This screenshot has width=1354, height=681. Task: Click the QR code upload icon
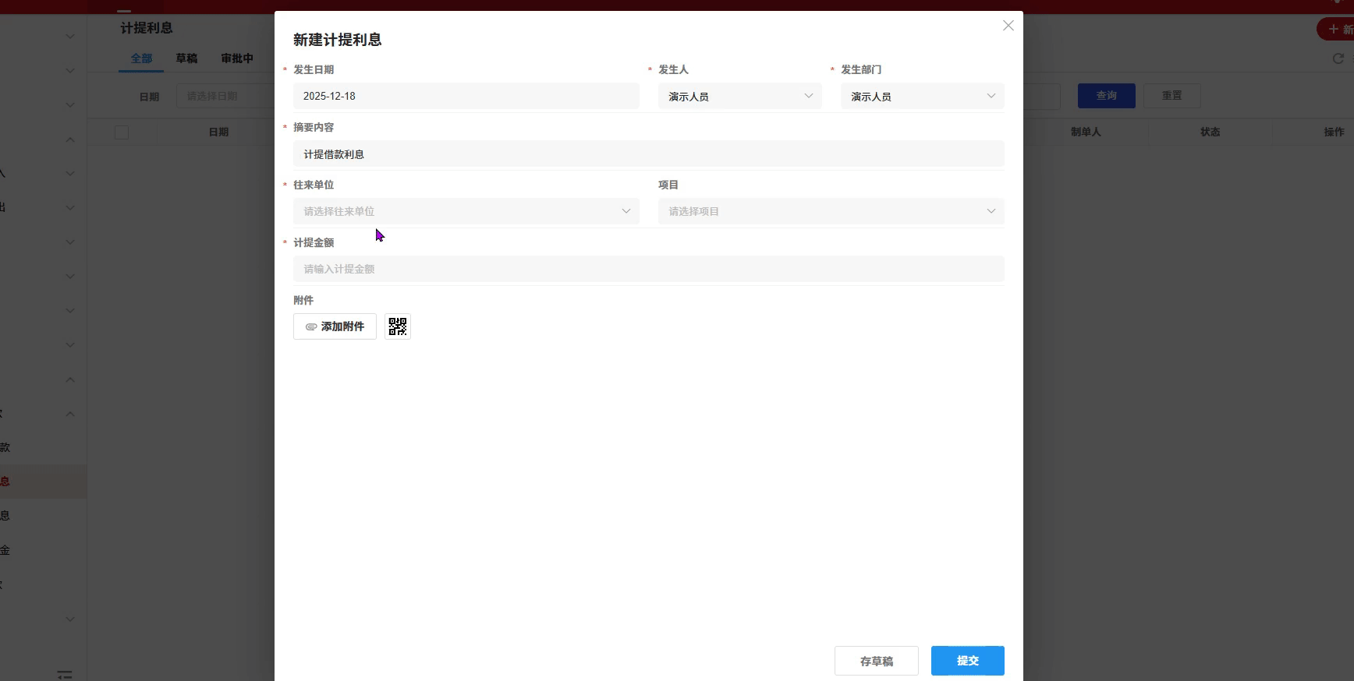pyautogui.click(x=398, y=326)
